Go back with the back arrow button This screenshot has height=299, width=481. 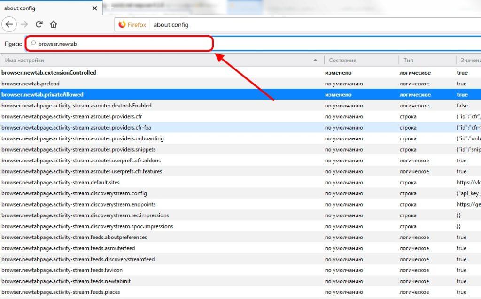[9, 24]
